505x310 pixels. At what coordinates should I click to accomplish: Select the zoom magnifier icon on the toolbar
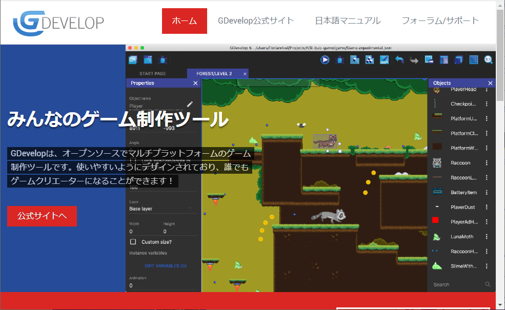[x=488, y=59]
